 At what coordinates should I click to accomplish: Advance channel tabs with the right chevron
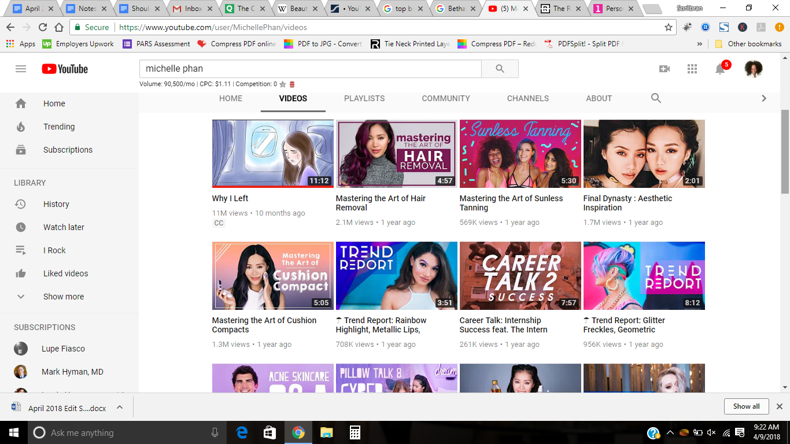[x=764, y=98]
